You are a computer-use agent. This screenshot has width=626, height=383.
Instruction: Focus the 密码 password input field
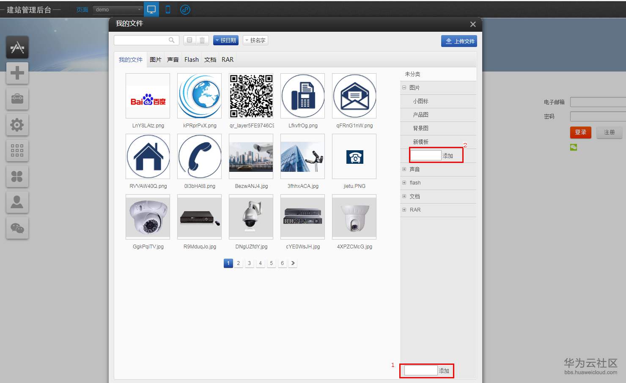(x=598, y=116)
